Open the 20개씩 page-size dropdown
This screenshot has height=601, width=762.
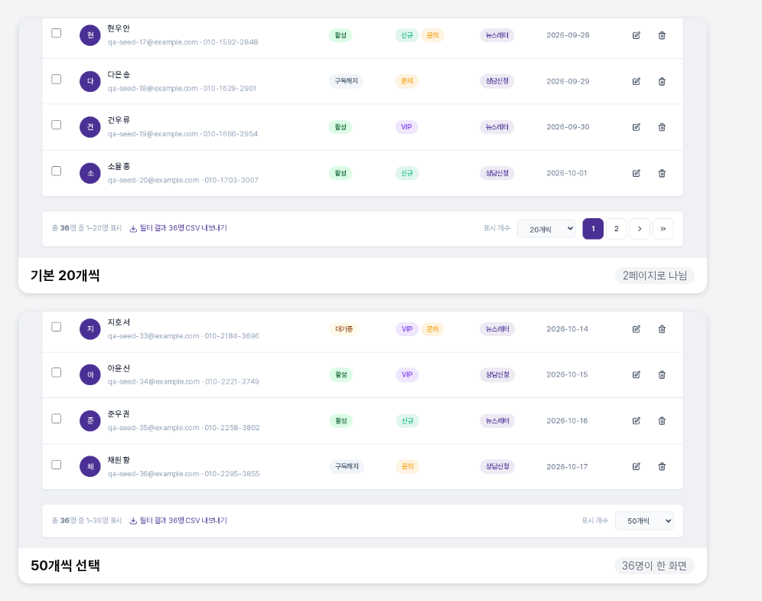pyautogui.click(x=547, y=229)
